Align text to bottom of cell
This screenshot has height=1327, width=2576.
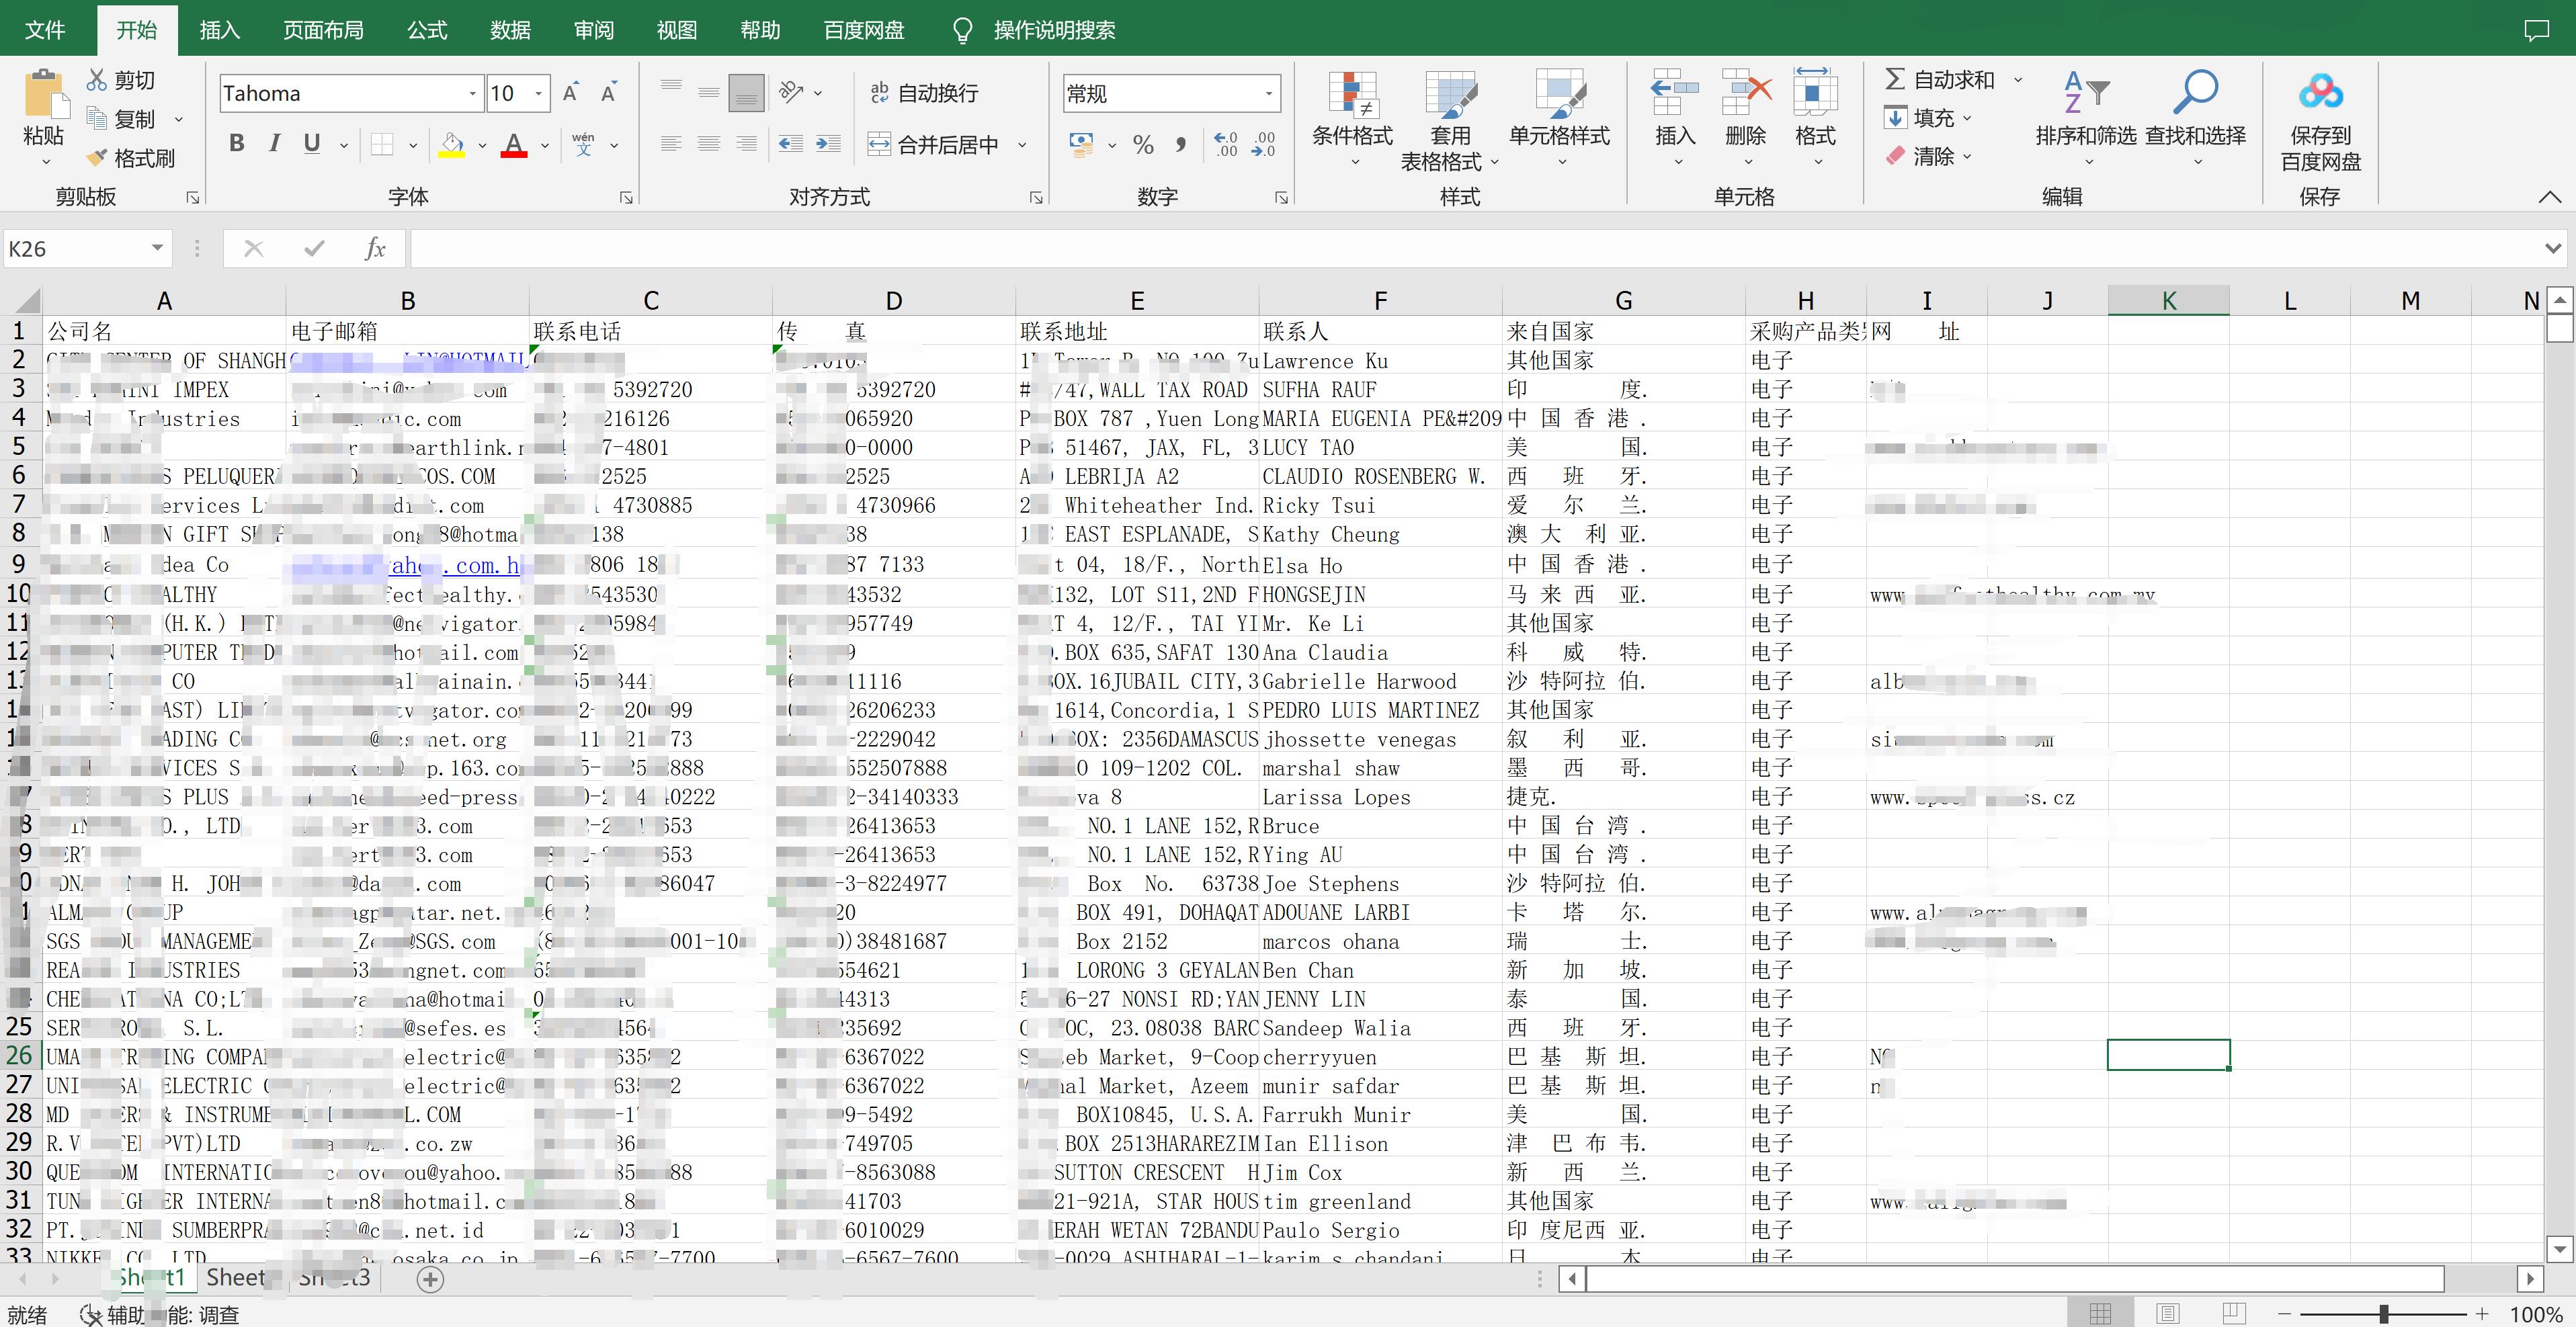(746, 92)
